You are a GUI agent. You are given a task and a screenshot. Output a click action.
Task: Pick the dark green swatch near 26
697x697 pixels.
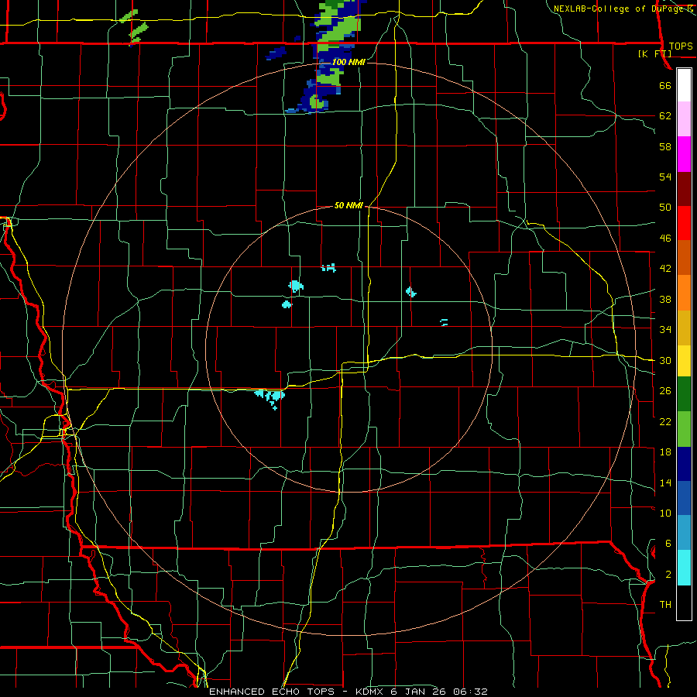point(684,394)
